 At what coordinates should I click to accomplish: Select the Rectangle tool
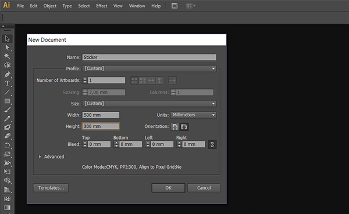click(7, 101)
